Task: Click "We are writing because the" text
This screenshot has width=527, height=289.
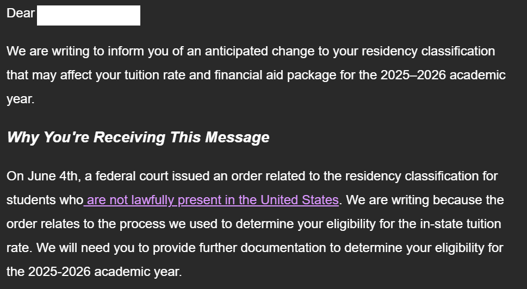Action: tap(425, 200)
